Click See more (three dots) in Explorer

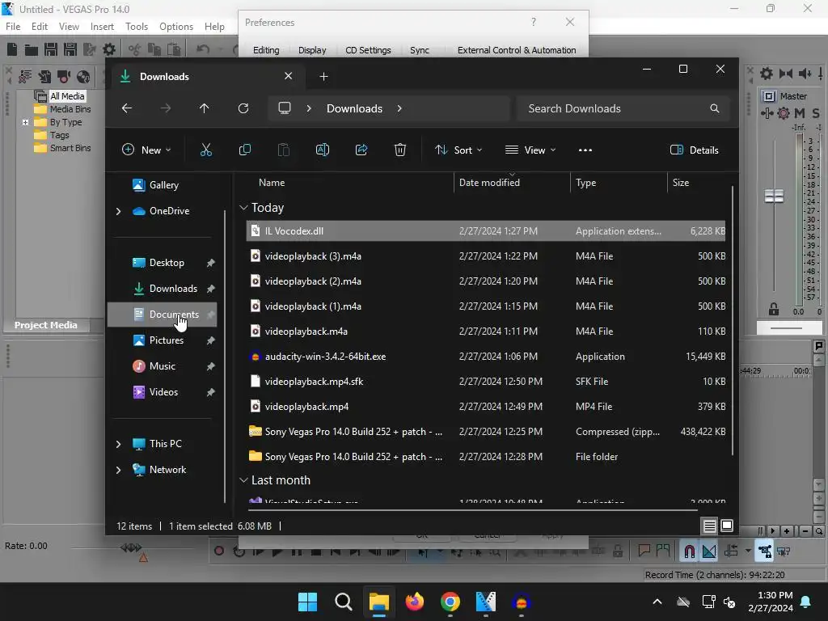585,150
